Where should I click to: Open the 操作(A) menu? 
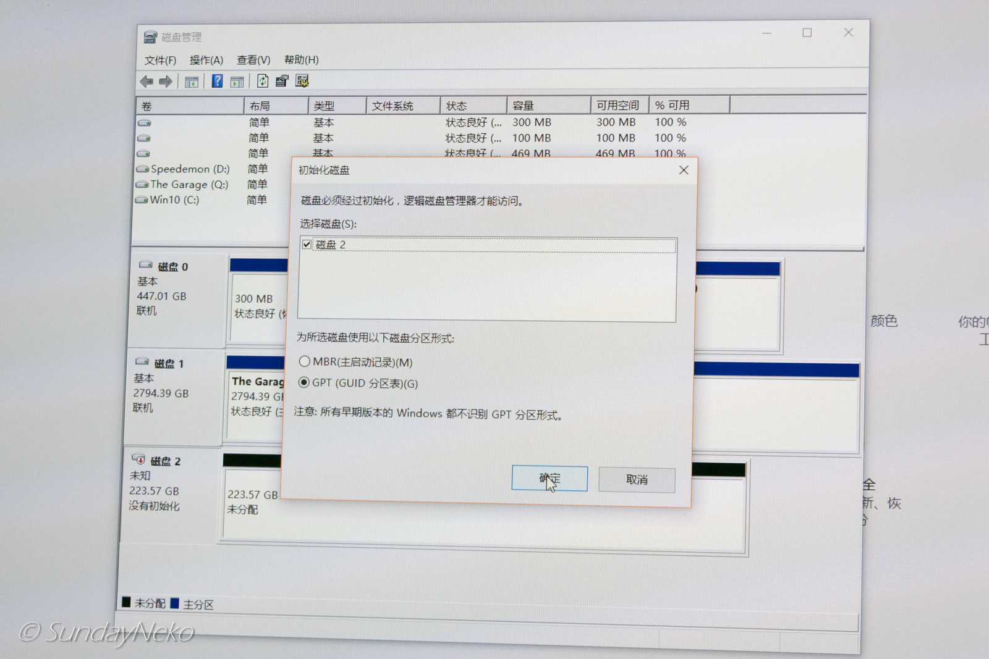(206, 60)
